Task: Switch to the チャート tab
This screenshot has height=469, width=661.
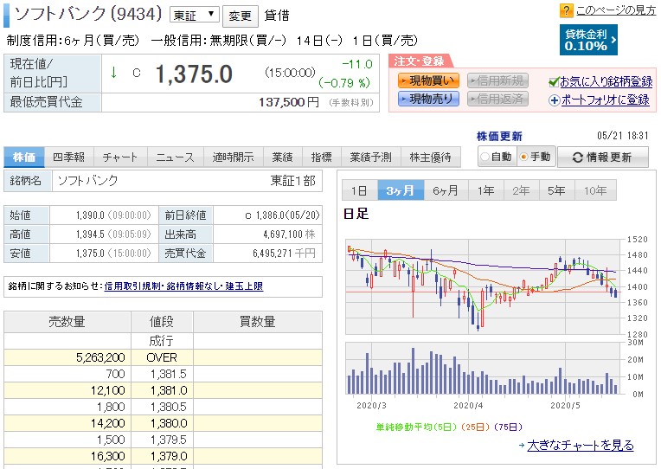Action: (120, 157)
